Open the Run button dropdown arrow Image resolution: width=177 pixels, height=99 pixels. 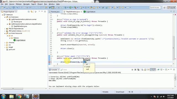coord(72,7)
